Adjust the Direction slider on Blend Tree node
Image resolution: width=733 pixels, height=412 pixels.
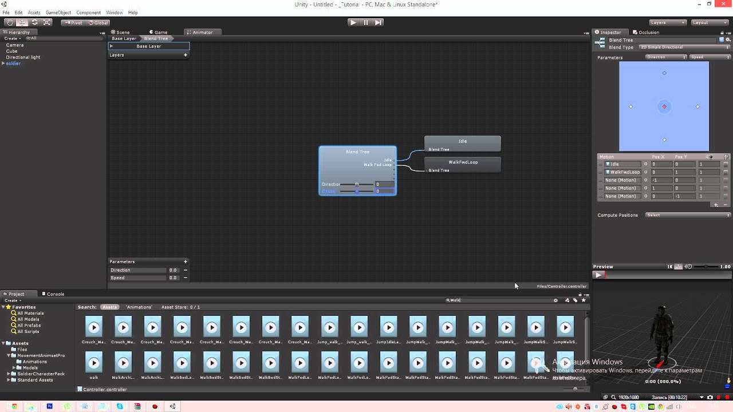pyautogui.click(x=357, y=184)
